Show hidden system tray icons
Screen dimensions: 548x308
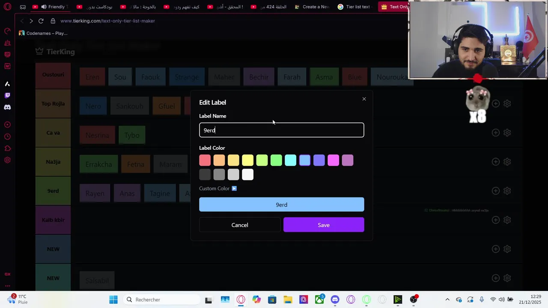point(447,300)
